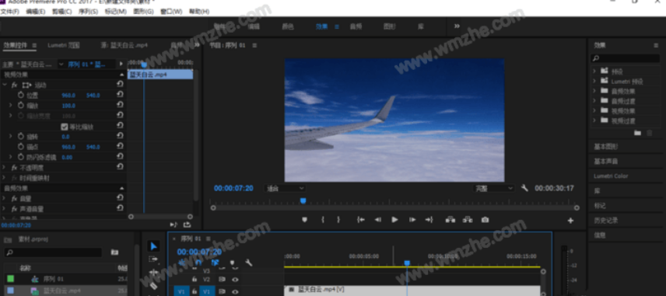Click the Add Marker icon below monitor
The height and width of the screenshot is (296, 666).
304,220
